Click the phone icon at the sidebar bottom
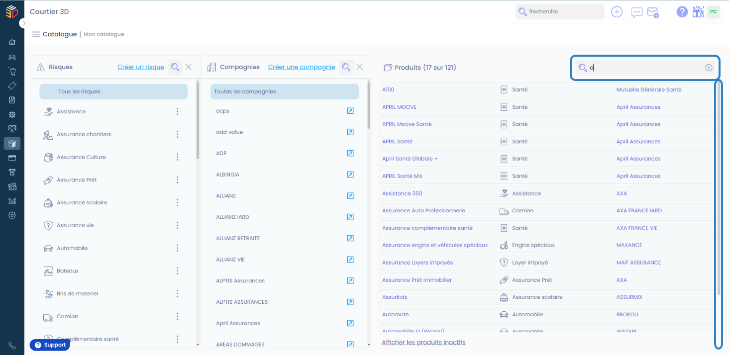The image size is (729, 355). [x=12, y=346]
